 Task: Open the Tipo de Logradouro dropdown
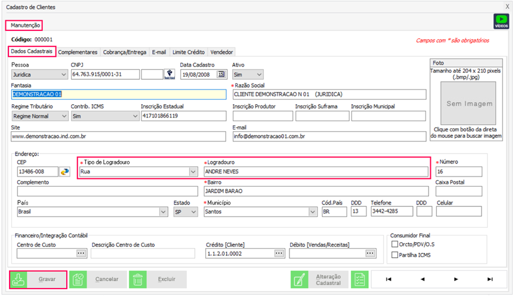(x=192, y=172)
